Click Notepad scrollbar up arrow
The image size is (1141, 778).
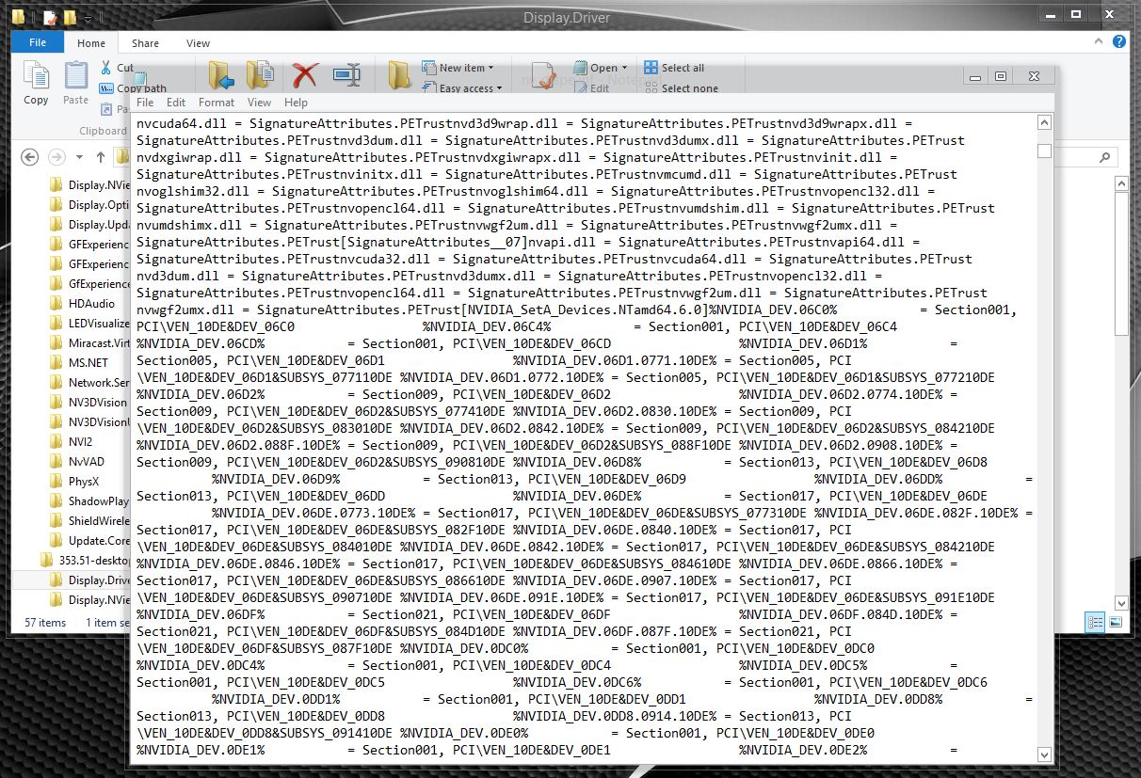pos(1043,122)
